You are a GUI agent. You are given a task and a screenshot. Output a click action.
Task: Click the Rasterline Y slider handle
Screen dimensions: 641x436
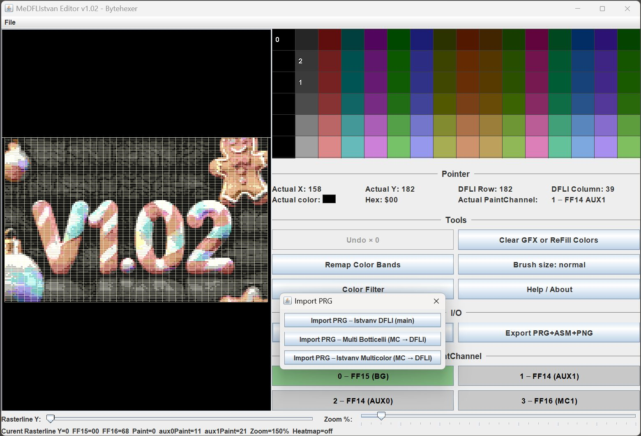click(50, 419)
